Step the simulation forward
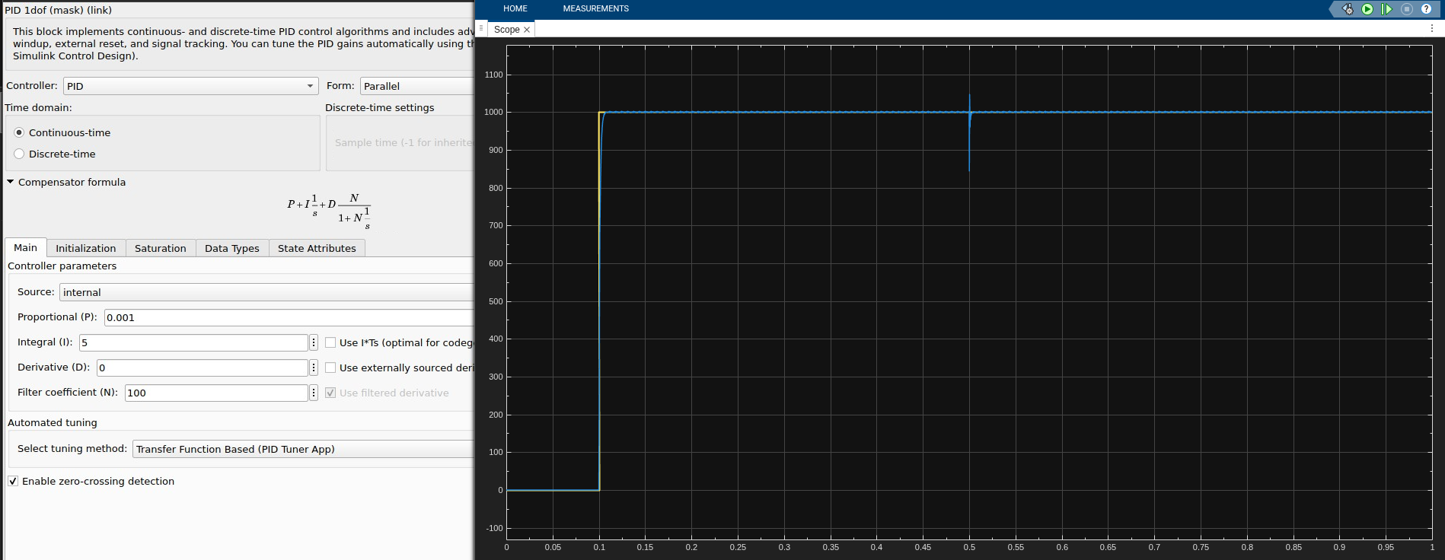 1386,9
